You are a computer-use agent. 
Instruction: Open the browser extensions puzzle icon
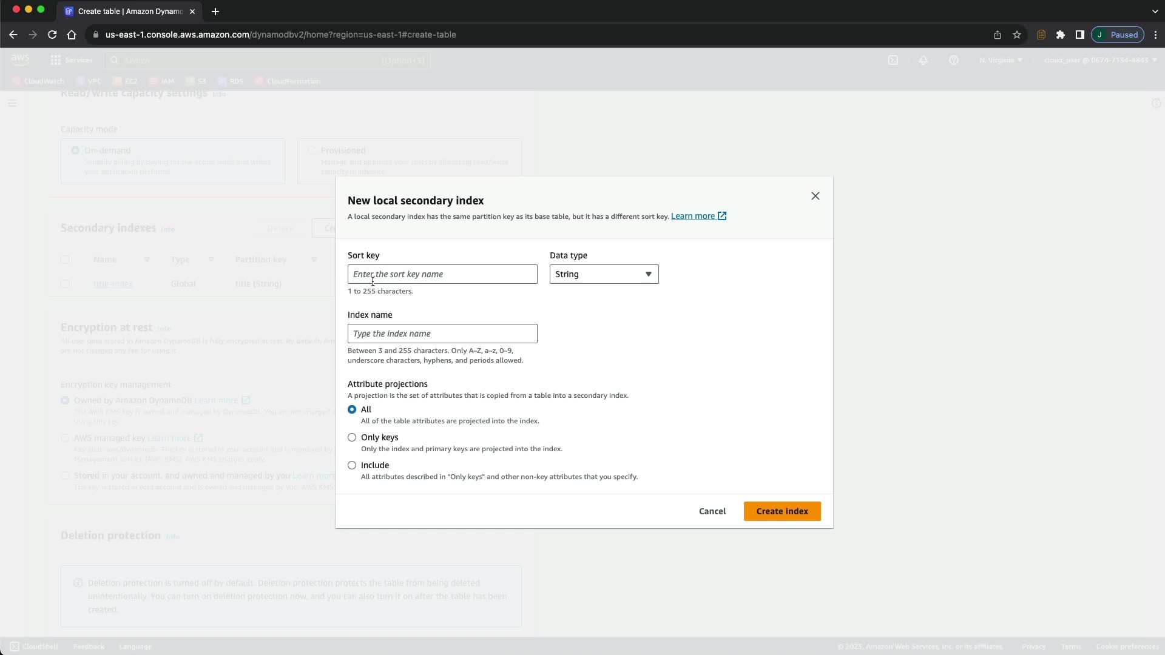(x=1061, y=35)
